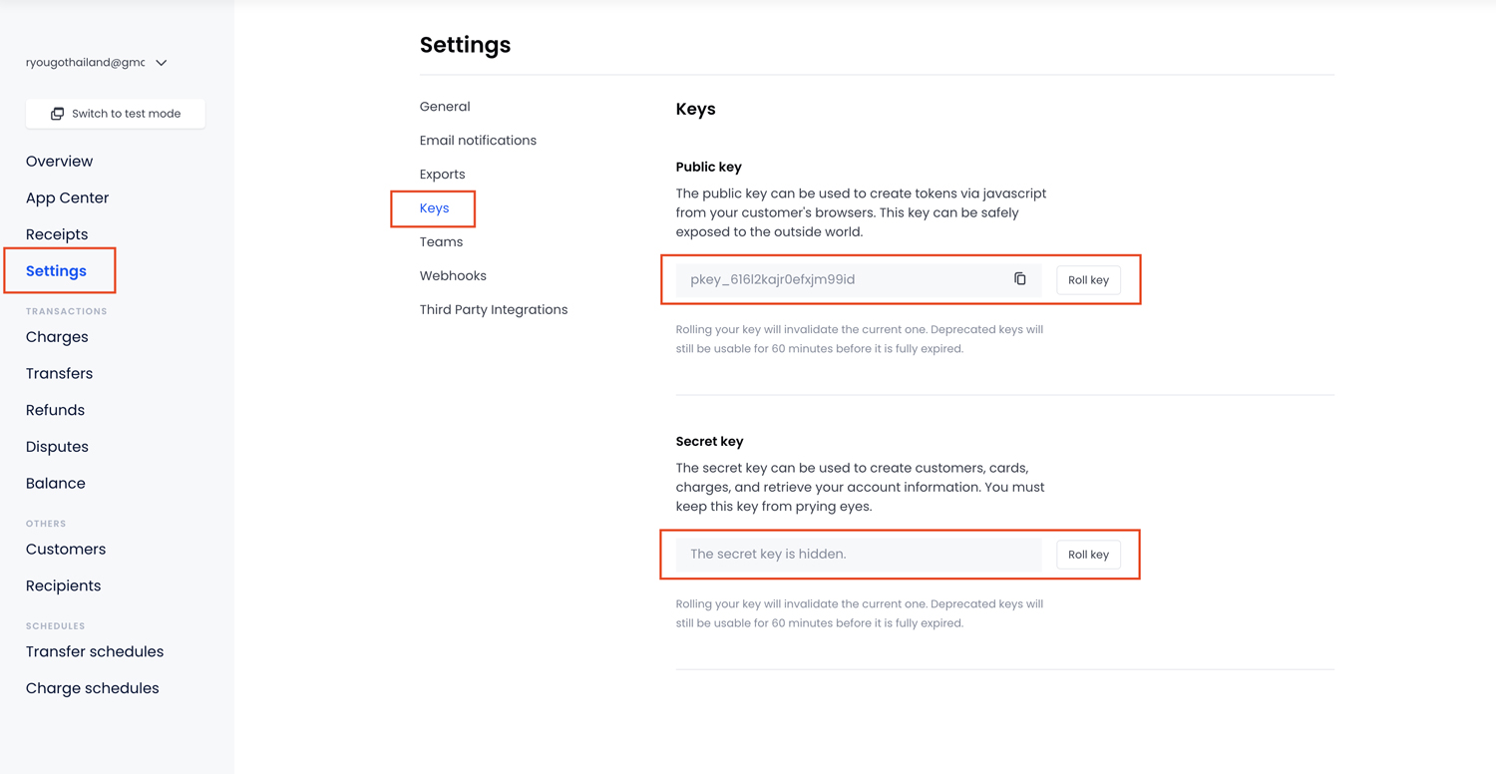Roll the secret key
Image resolution: width=1496 pixels, height=774 pixels.
click(1088, 555)
